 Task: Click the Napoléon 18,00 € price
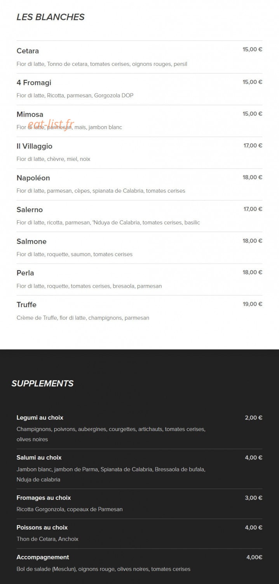(253, 177)
